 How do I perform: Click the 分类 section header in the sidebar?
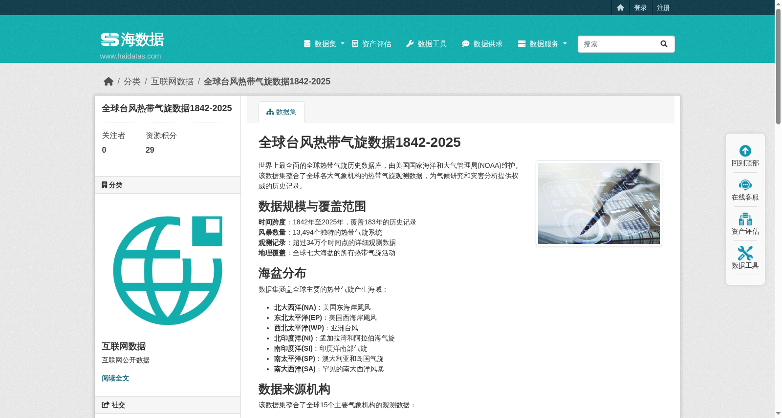pyautogui.click(x=168, y=185)
